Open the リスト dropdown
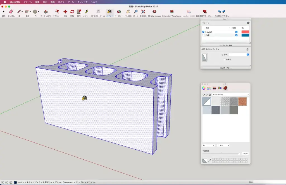Image resolution: width=286 pixels, height=185 pixels. 223,145
